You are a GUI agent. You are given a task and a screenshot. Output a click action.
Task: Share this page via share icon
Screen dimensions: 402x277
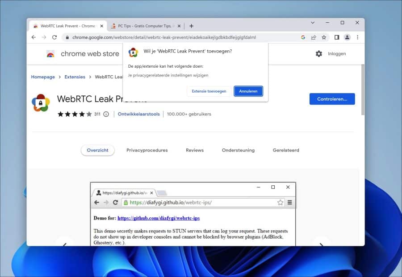tap(314, 37)
